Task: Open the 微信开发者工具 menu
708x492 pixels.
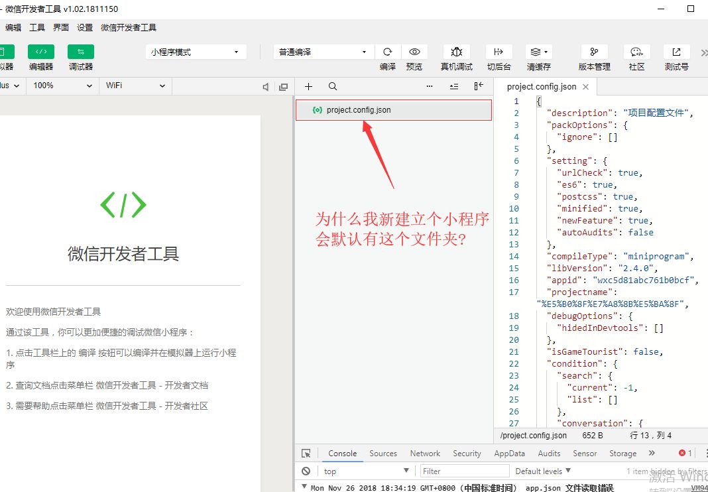Action: 129,28
